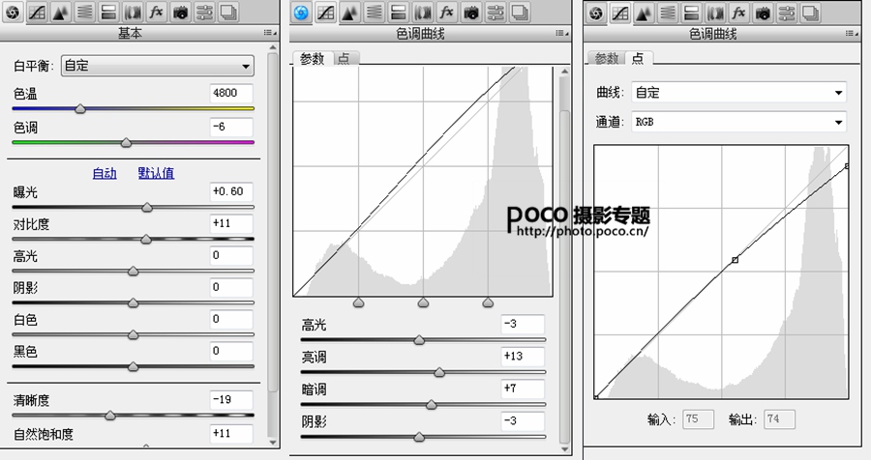Click the 亮调 value field +13
Screen dimensions: 871x460
pyautogui.click(x=523, y=357)
